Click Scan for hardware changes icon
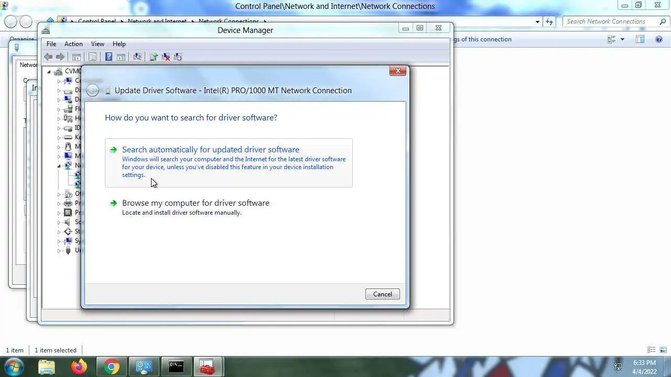Image resolution: width=671 pixels, height=377 pixels. coord(137,57)
